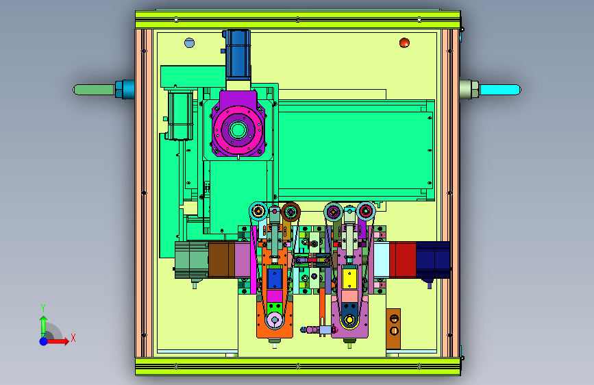Select the green handle on the left side
Viewport: 594px width, 385px height.
click(x=94, y=90)
